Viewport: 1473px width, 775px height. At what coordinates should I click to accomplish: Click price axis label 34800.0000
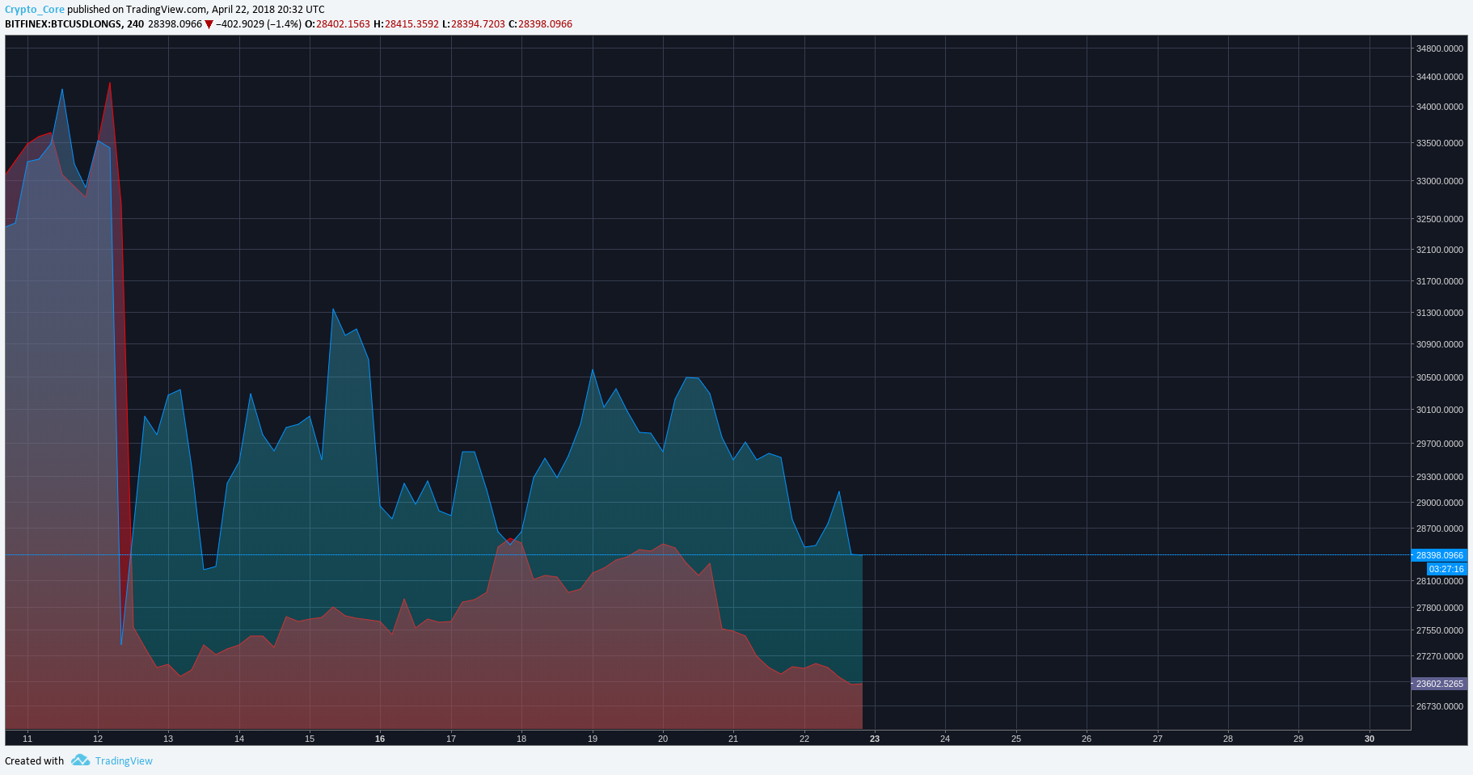(x=1440, y=48)
